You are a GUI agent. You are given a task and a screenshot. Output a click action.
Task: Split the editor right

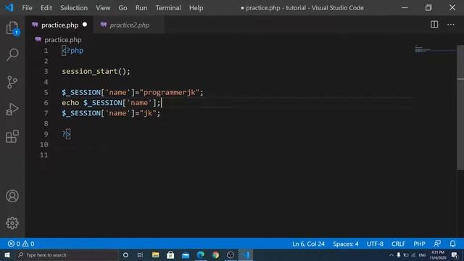pyautogui.click(x=434, y=25)
